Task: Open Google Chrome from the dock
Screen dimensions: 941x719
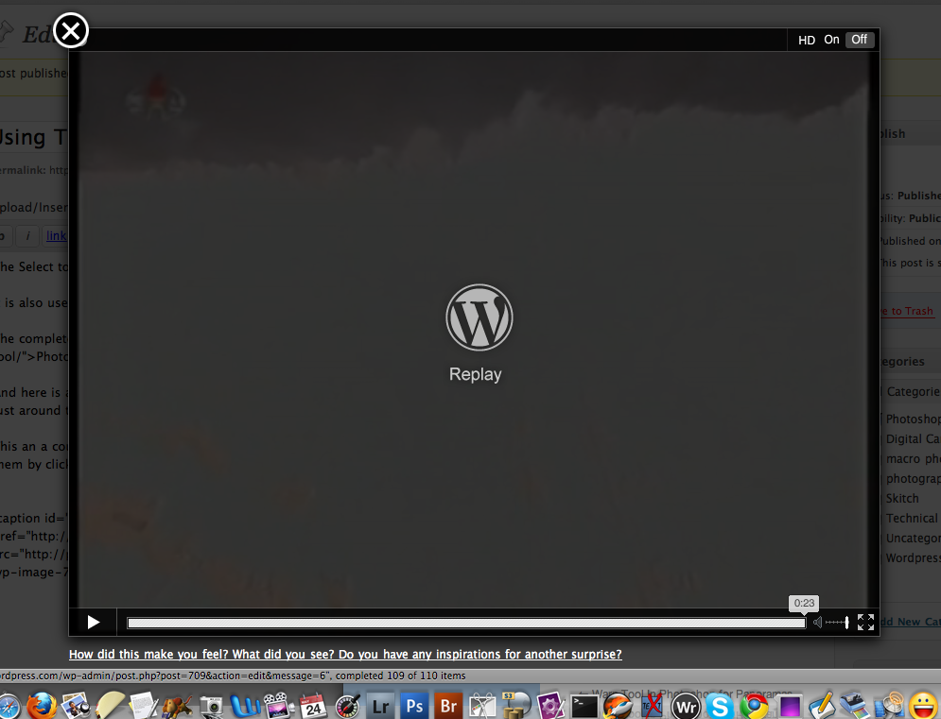Action: coord(753,706)
